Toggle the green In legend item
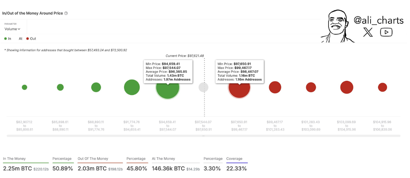Screen dimensions: 410x178 7,39
